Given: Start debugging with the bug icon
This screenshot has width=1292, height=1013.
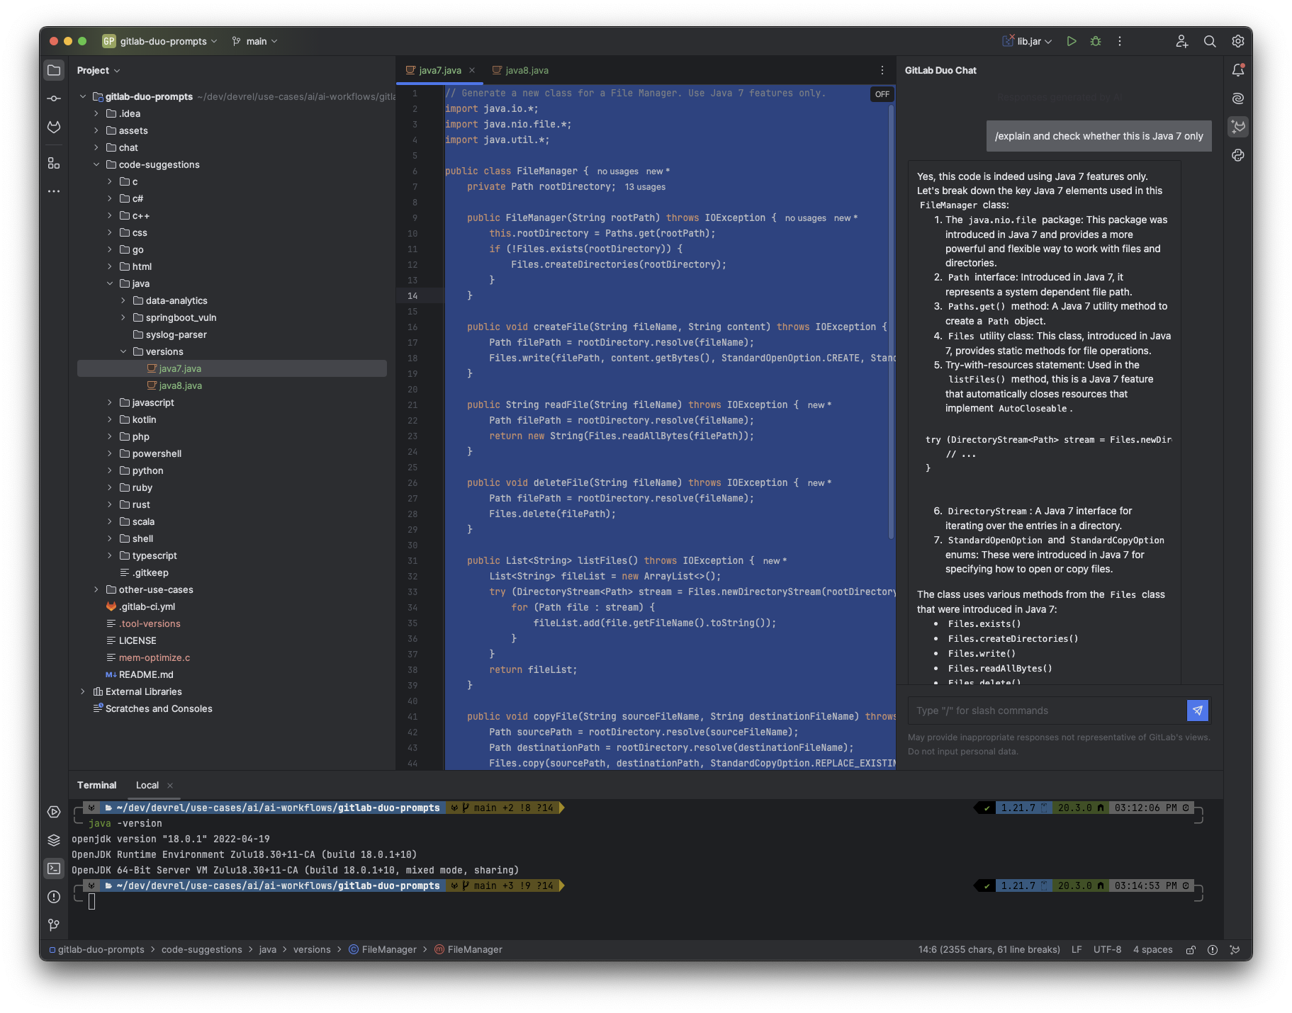Looking at the screenshot, I should pyautogui.click(x=1095, y=40).
